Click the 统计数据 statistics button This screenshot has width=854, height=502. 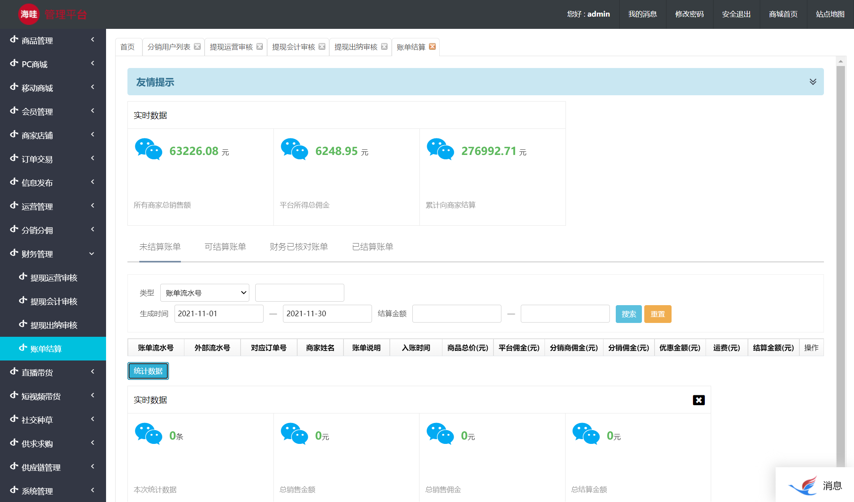coord(148,371)
